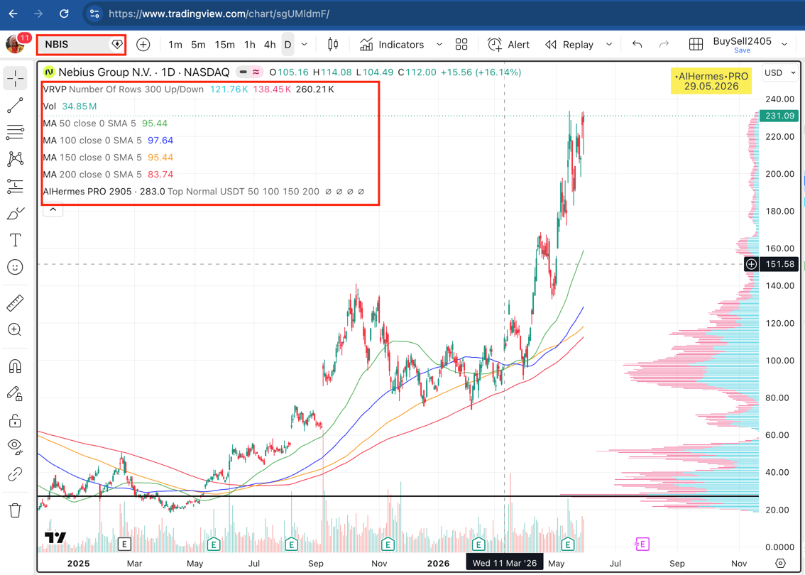Click the link drawings chain icon

(x=16, y=474)
